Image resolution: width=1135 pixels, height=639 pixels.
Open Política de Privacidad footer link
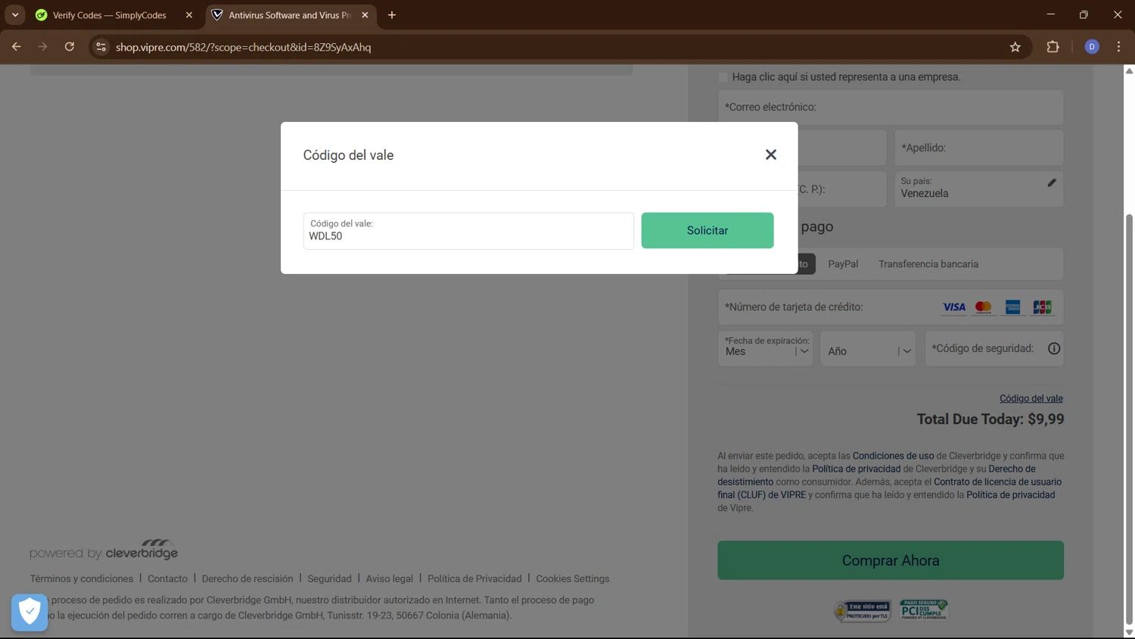coord(474,578)
